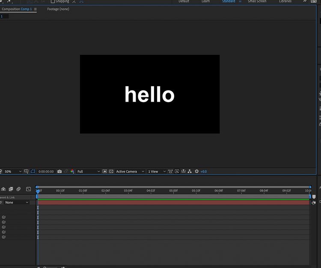Take a snapshot with the camera icon
This screenshot has height=268, width=321.
[59, 172]
